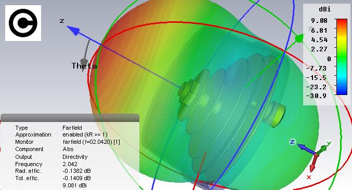The height and width of the screenshot is (190, 352).
Task: Click the blue Z axis arrowhead
Action: pos(73,30)
